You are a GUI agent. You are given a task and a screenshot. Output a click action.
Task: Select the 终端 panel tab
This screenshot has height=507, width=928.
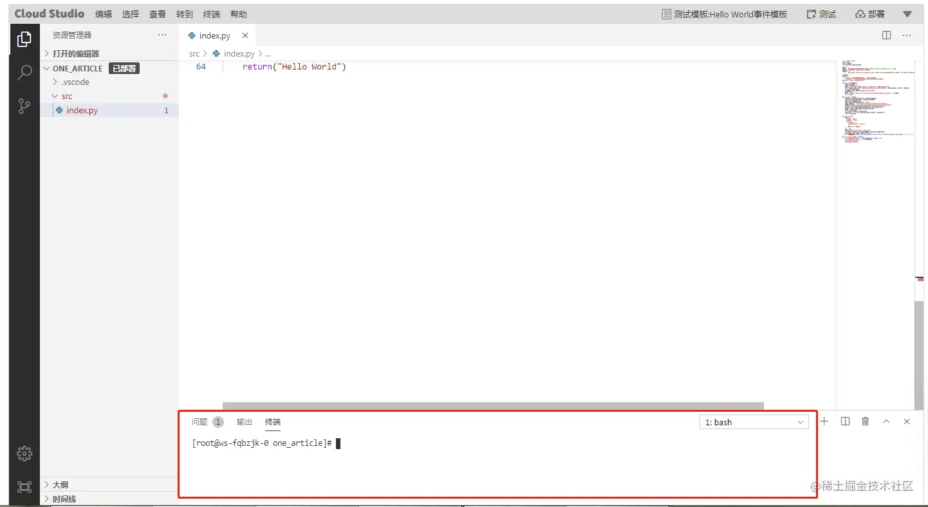click(x=273, y=422)
